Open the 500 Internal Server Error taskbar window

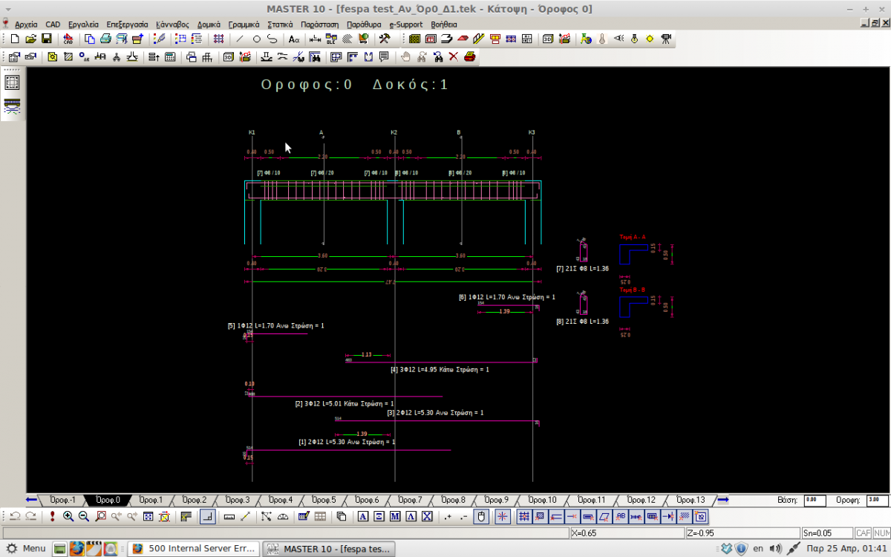coord(194,549)
